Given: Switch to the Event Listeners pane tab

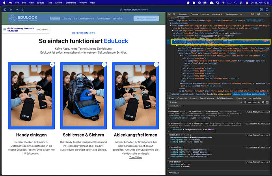Looking at the screenshot, I should click(x=207, y=98).
